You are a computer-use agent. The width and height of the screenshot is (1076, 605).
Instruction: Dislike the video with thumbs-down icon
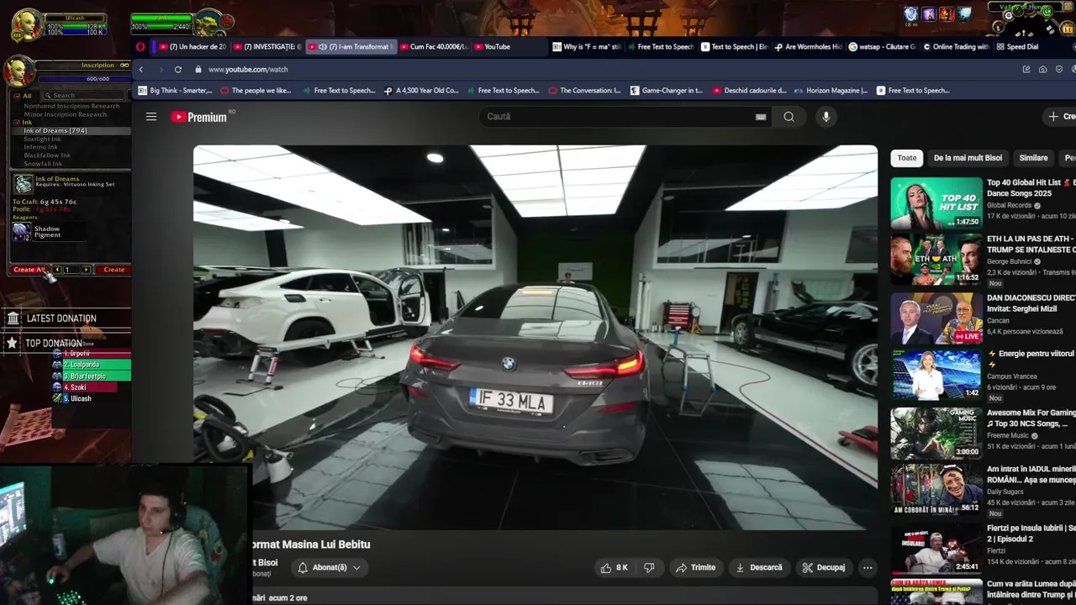pyautogui.click(x=649, y=568)
